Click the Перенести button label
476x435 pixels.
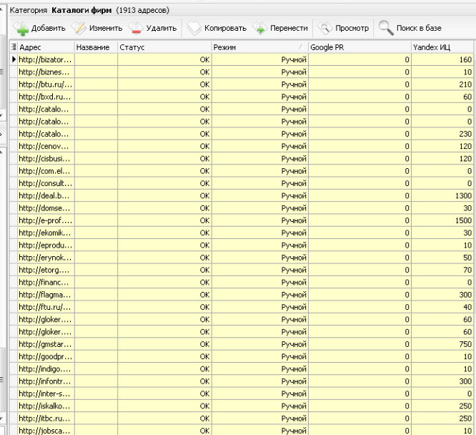tap(289, 29)
